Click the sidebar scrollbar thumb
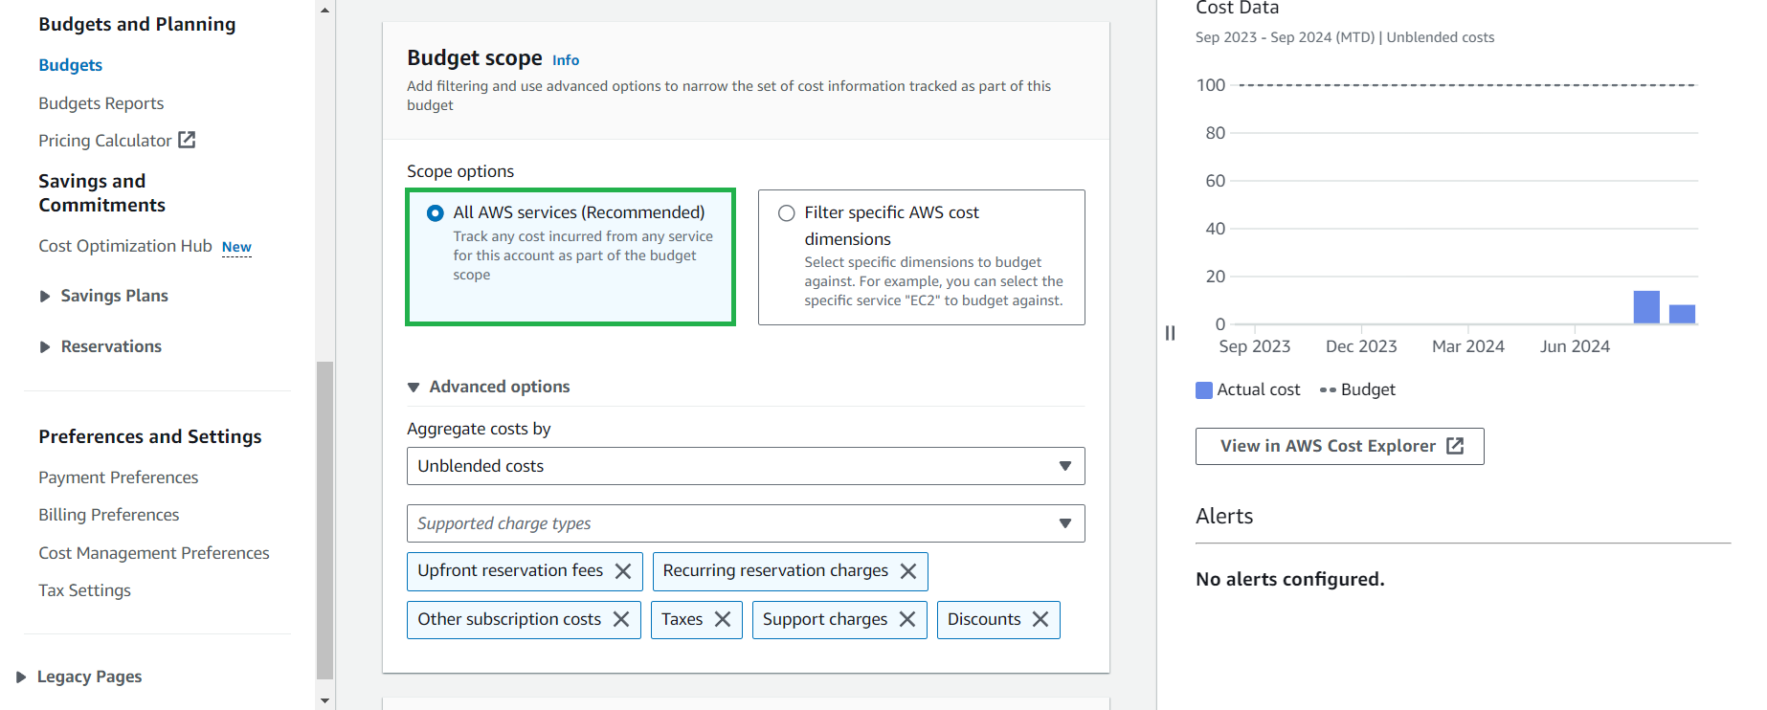The height and width of the screenshot is (710, 1767). 324,521
